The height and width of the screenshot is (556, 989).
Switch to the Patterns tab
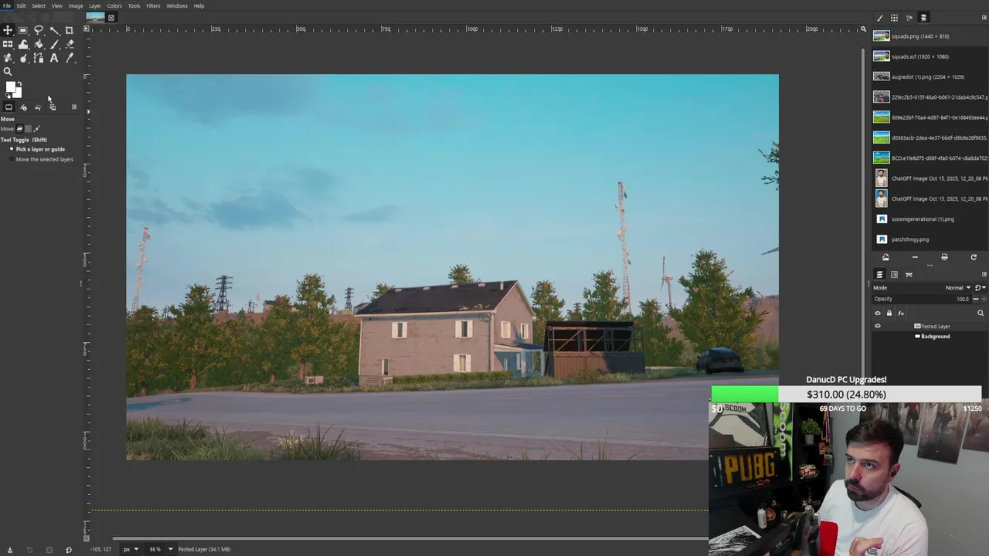tap(894, 18)
